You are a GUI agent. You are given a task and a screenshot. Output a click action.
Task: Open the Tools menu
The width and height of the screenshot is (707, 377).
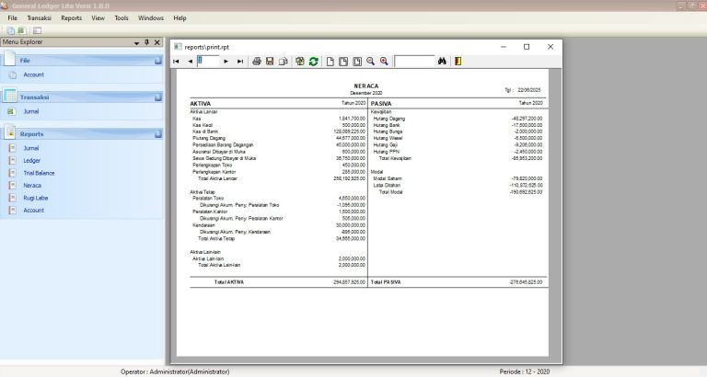pos(122,17)
